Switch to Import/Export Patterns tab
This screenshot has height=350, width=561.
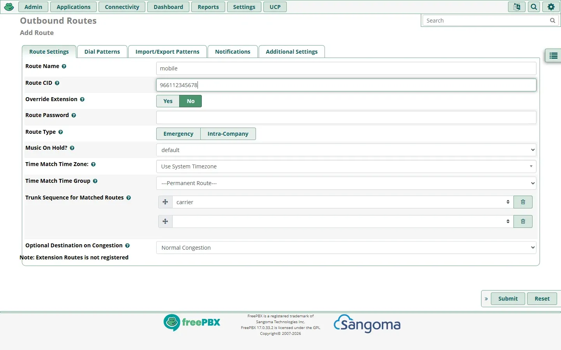pos(167,52)
